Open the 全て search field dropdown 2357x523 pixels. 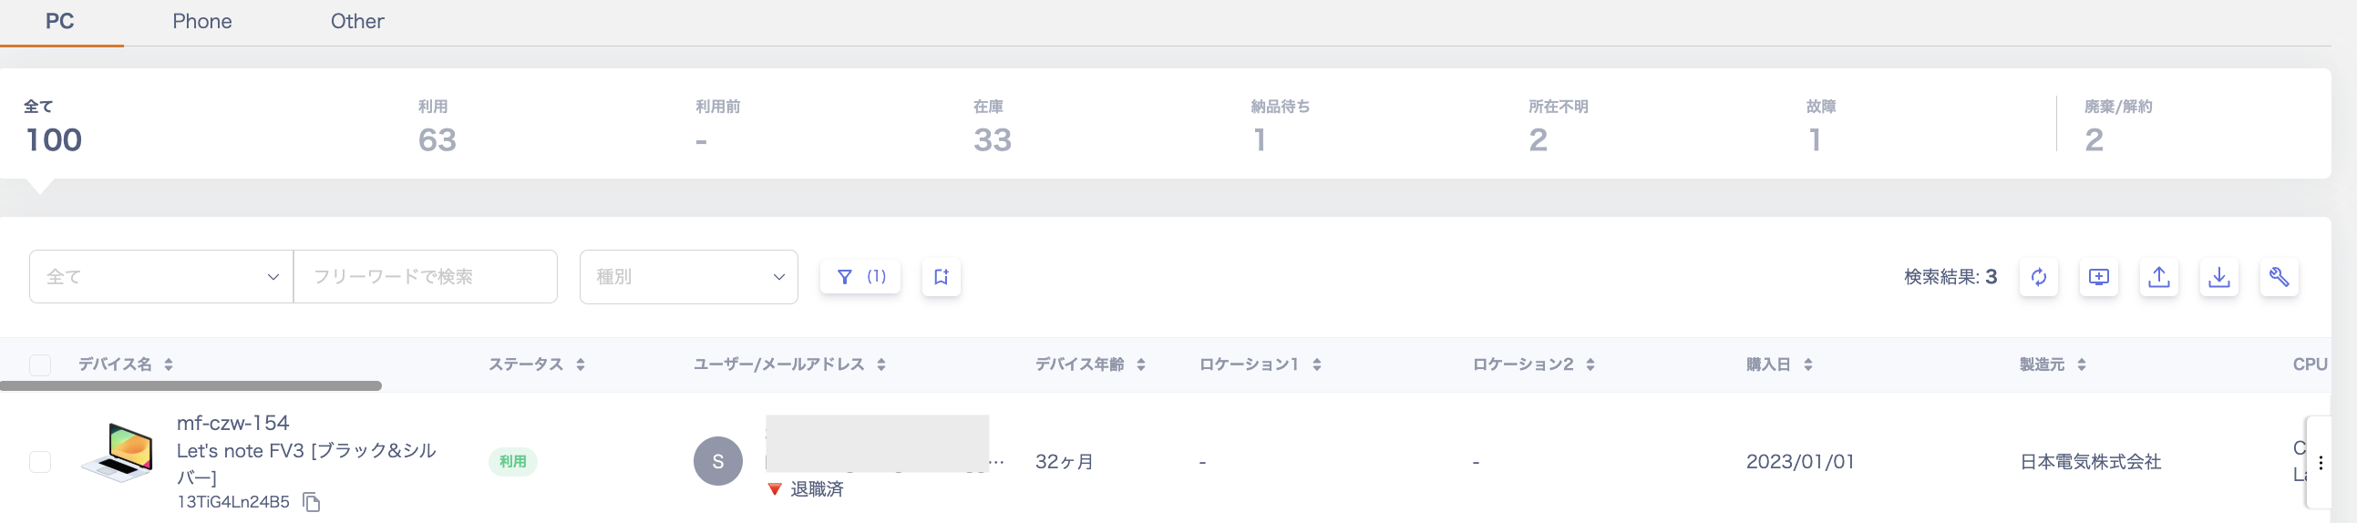click(161, 276)
